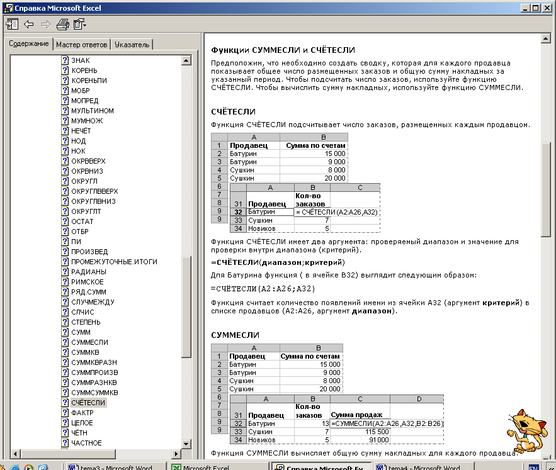Select the ЦЕЛОЕ topic
Image resolution: width=556 pixels, height=470 pixels.
pyautogui.click(x=82, y=423)
